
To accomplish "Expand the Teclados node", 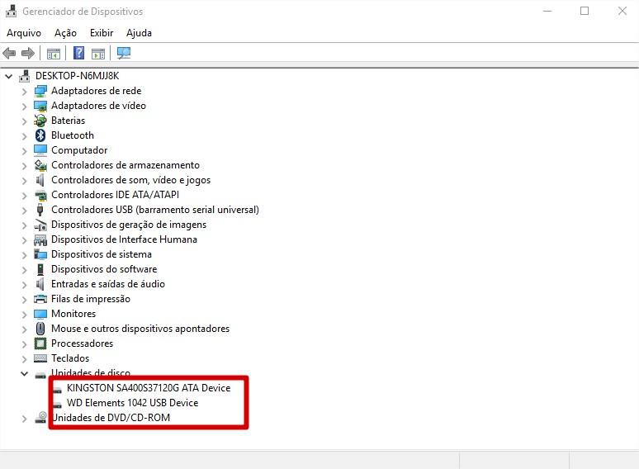I will click(x=25, y=359).
